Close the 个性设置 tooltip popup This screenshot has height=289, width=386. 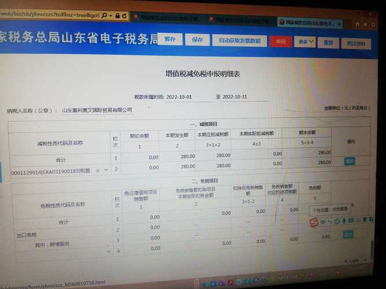click(x=352, y=205)
